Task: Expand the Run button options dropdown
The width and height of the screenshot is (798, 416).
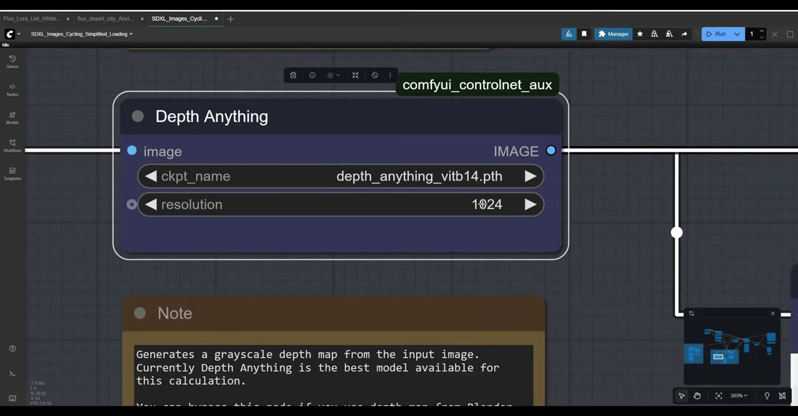Action: [738, 34]
